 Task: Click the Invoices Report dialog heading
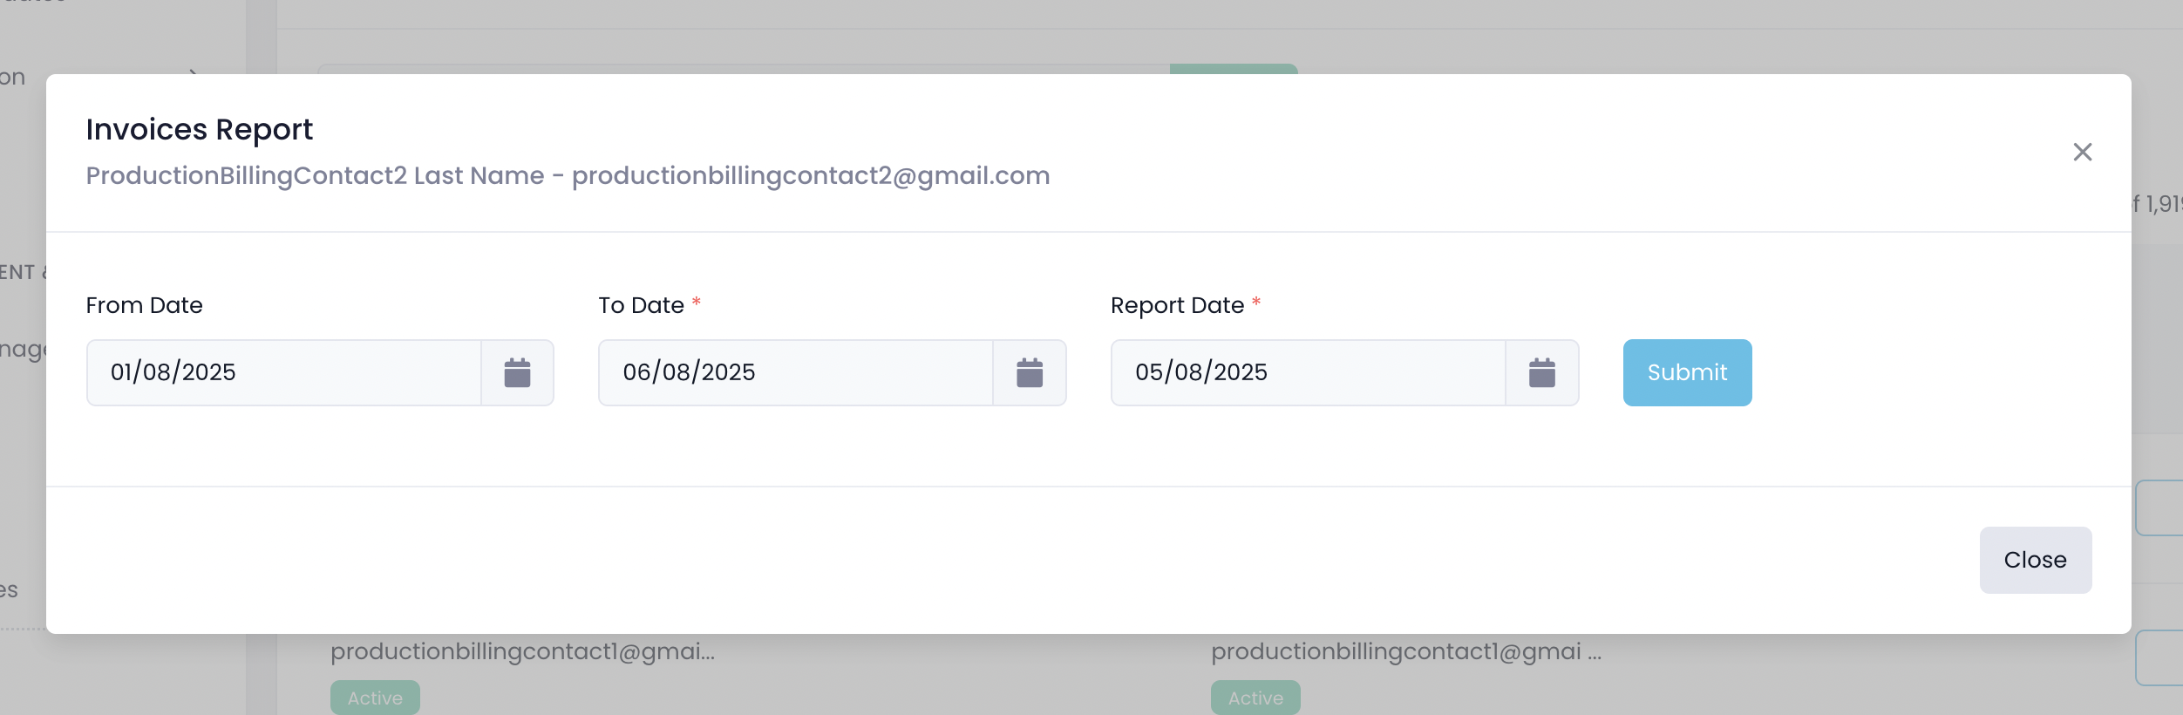199,130
